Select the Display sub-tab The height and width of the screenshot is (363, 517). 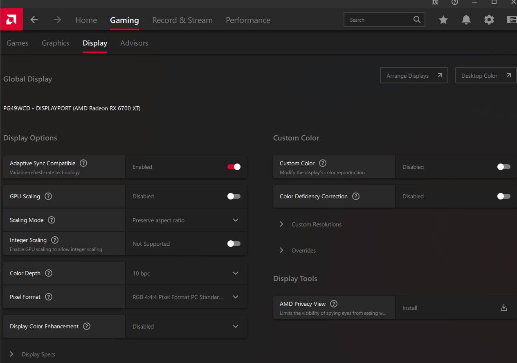95,43
